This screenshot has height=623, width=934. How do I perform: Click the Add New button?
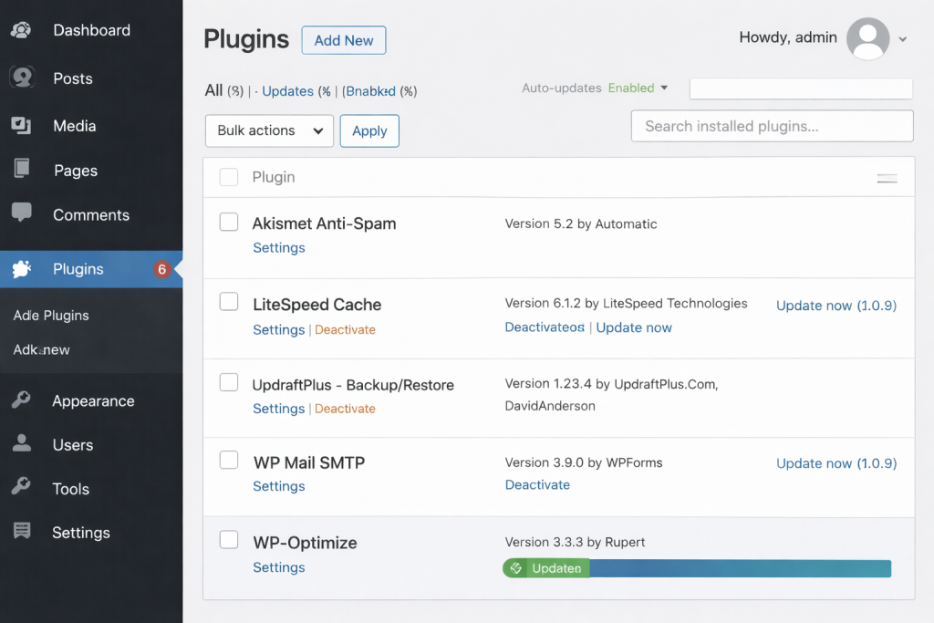pos(344,40)
